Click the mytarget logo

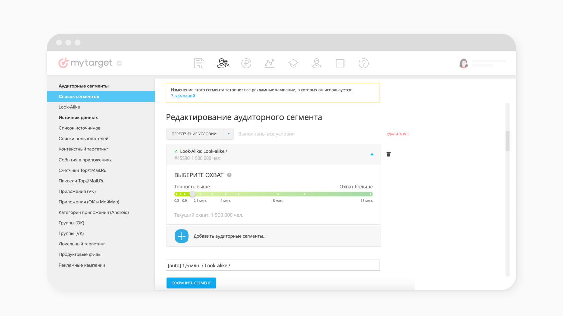click(85, 63)
